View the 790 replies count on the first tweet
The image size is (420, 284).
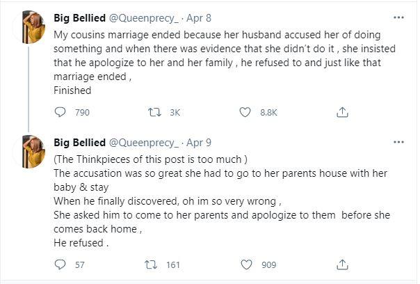pyautogui.click(x=81, y=111)
